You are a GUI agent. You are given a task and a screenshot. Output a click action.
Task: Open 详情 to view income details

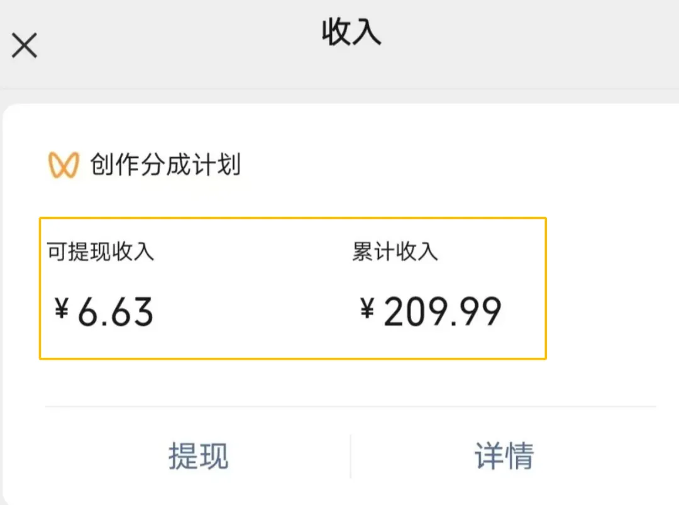(x=503, y=457)
